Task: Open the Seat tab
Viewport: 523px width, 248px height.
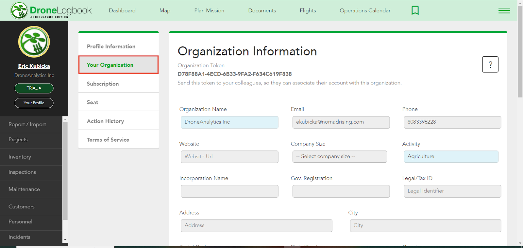Action: click(119, 102)
